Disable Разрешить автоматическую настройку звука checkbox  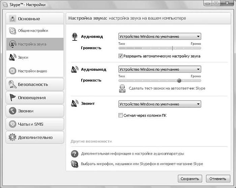(121, 56)
